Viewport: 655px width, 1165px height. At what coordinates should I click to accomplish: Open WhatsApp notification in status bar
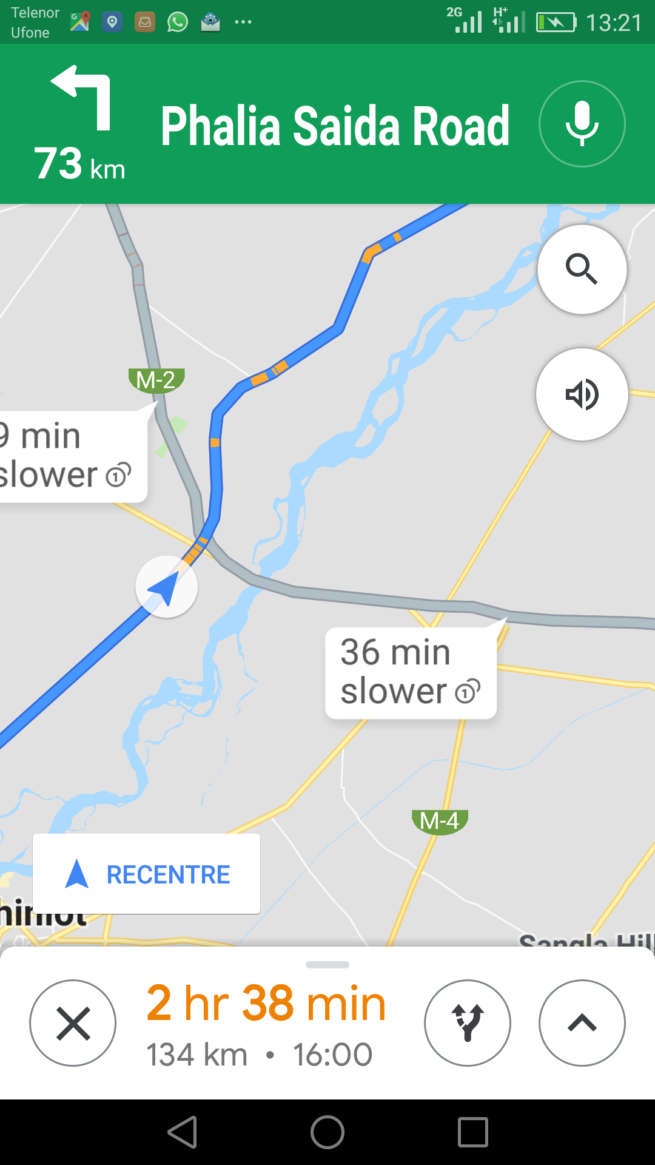(x=178, y=22)
